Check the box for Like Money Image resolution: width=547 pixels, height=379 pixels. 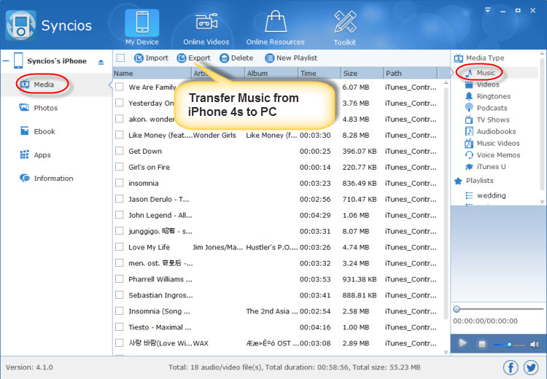coord(120,135)
